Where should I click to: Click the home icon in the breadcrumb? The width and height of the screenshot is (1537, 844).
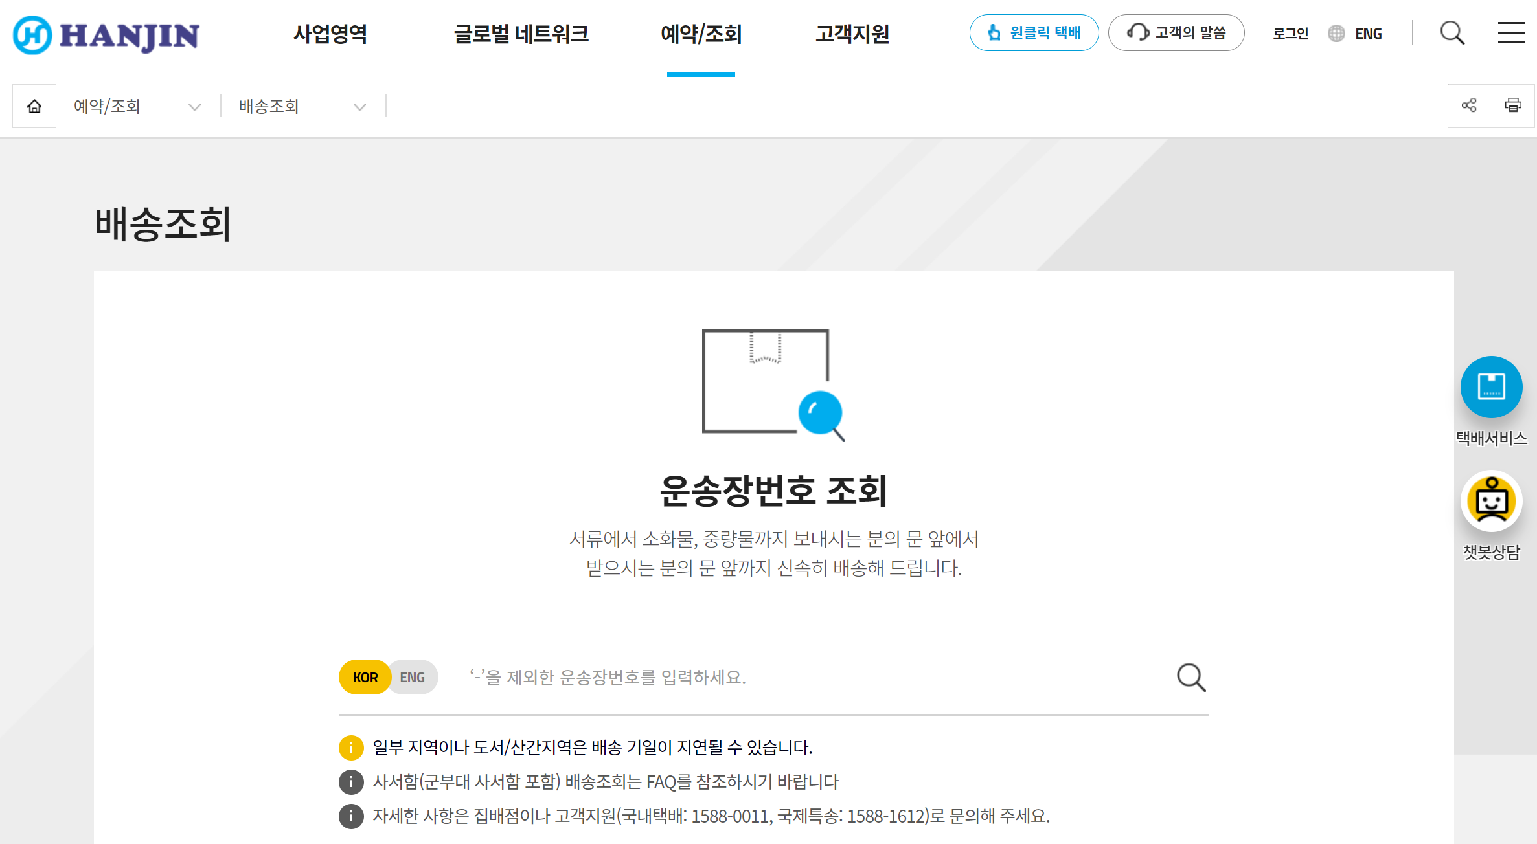pos(34,105)
